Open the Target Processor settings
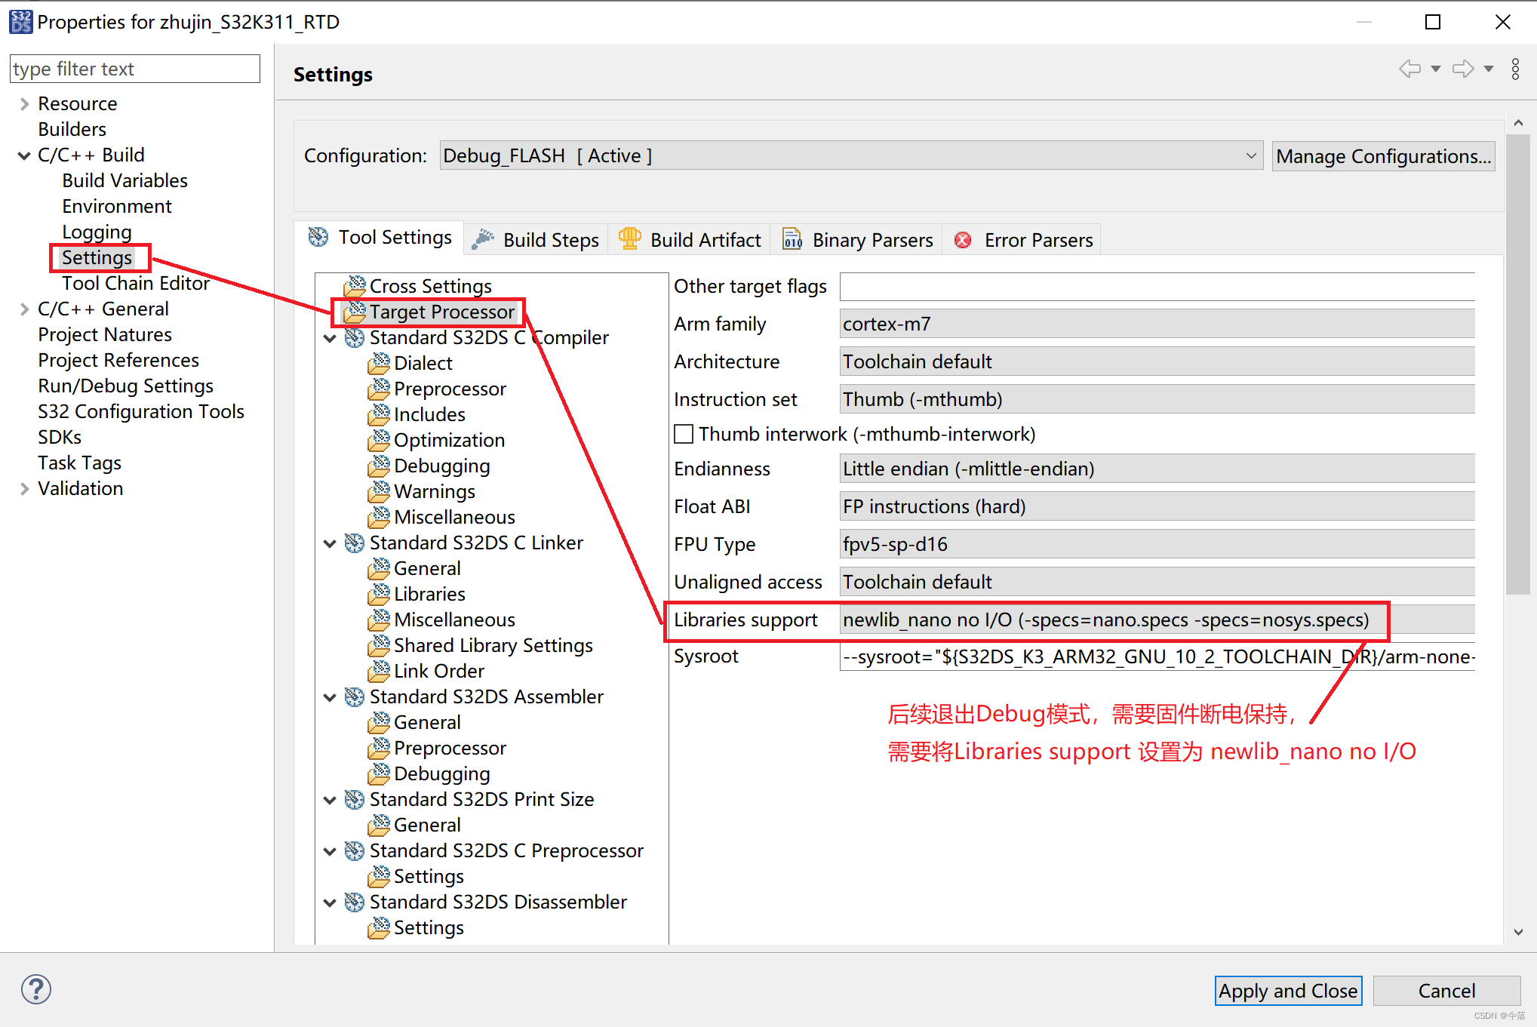 [x=441, y=311]
